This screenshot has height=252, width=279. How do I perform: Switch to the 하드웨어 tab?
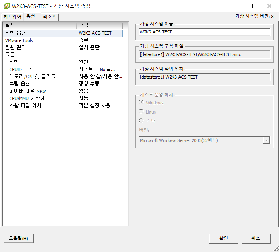tap(12, 17)
